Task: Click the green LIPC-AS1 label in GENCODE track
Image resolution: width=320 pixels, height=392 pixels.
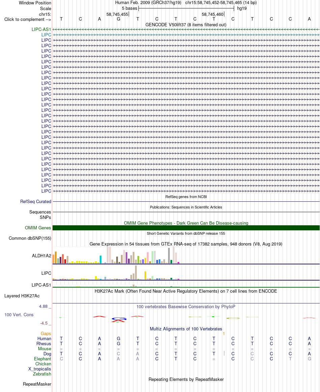Action: tap(41, 30)
